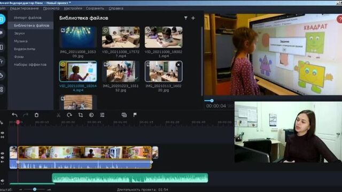Split clip with the scissors tool
Screen dimensions: 342x192
(x=58, y=115)
